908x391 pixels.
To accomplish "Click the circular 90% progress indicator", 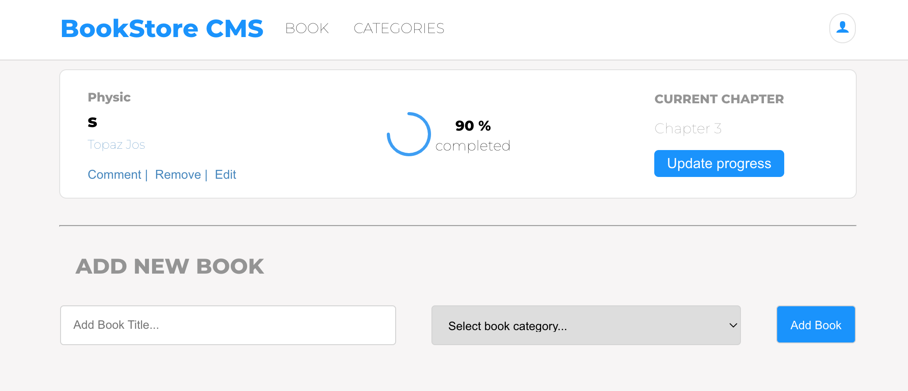I will point(408,134).
